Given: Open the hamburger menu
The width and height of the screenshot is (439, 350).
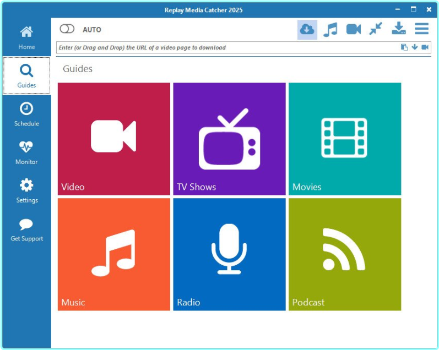Looking at the screenshot, I should (x=421, y=29).
